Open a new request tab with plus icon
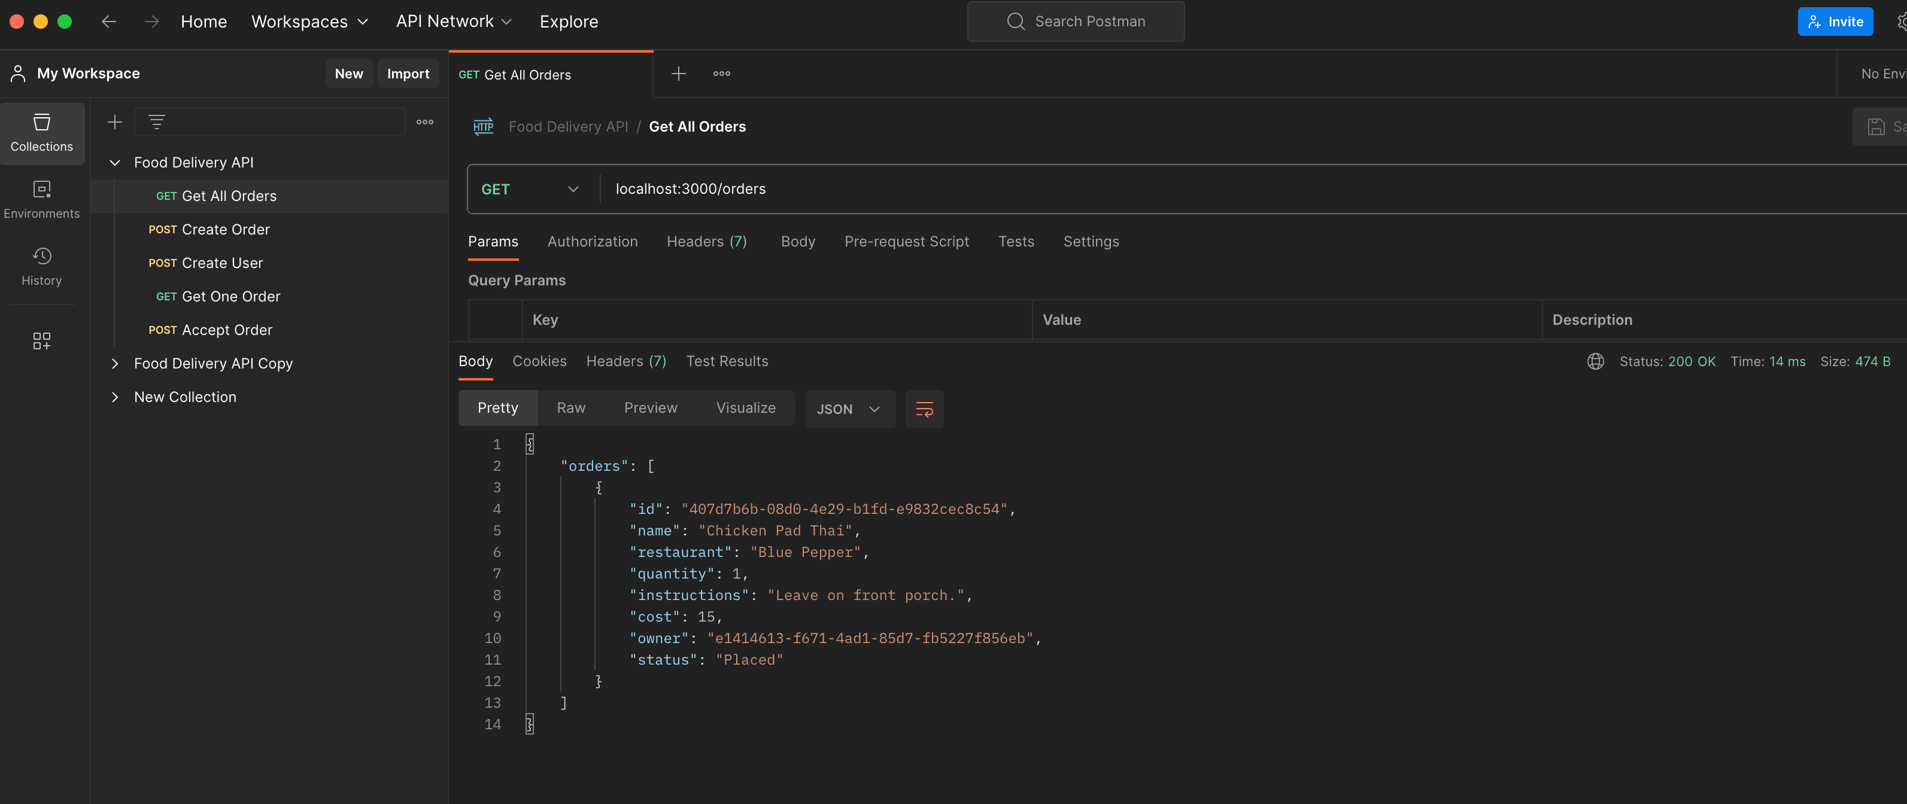Image resolution: width=1907 pixels, height=804 pixels. coord(678,74)
